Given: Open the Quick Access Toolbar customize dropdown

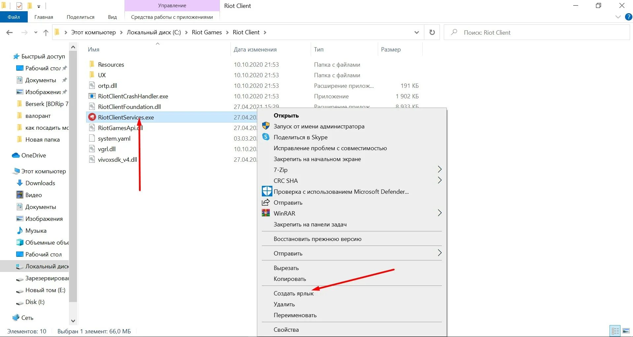Looking at the screenshot, I should pyautogui.click(x=39, y=6).
